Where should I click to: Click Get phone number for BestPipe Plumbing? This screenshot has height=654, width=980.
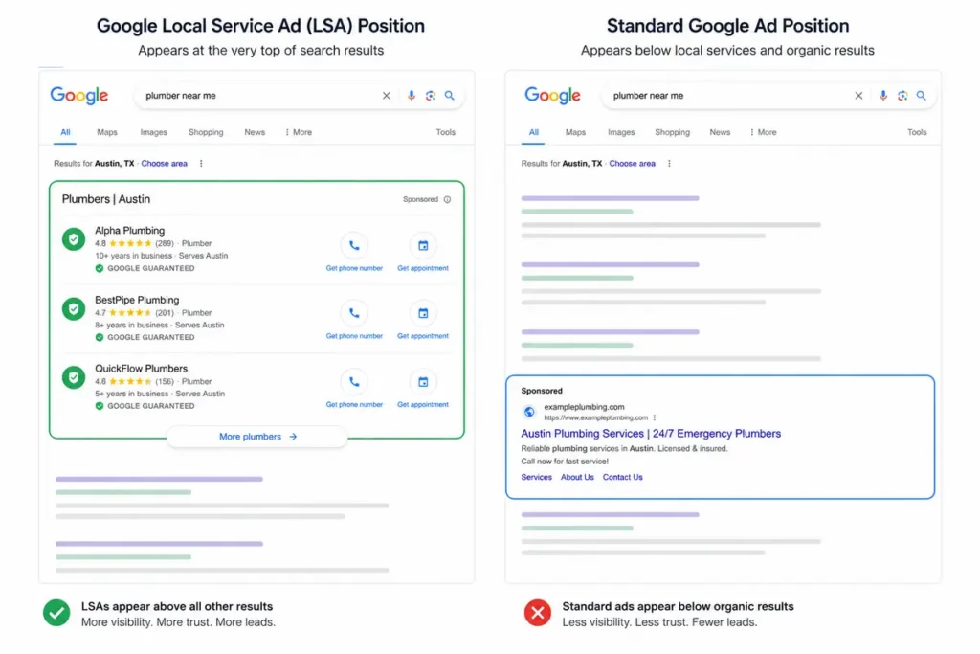pyautogui.click(x=354, y=336)
